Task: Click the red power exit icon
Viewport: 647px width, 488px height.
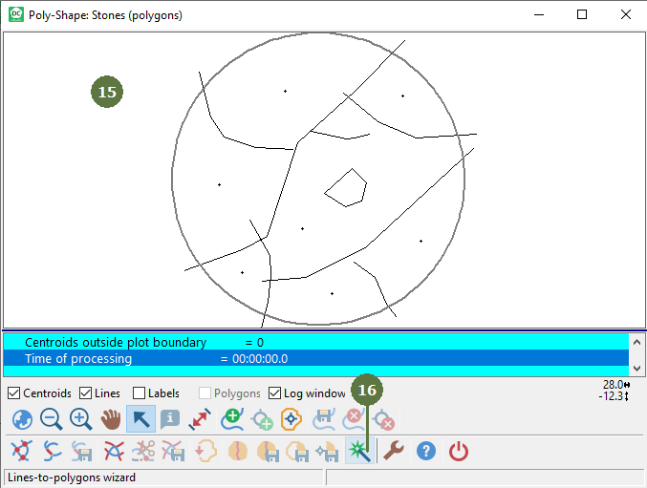Action: pyautogui.click(x=459, y=451)
